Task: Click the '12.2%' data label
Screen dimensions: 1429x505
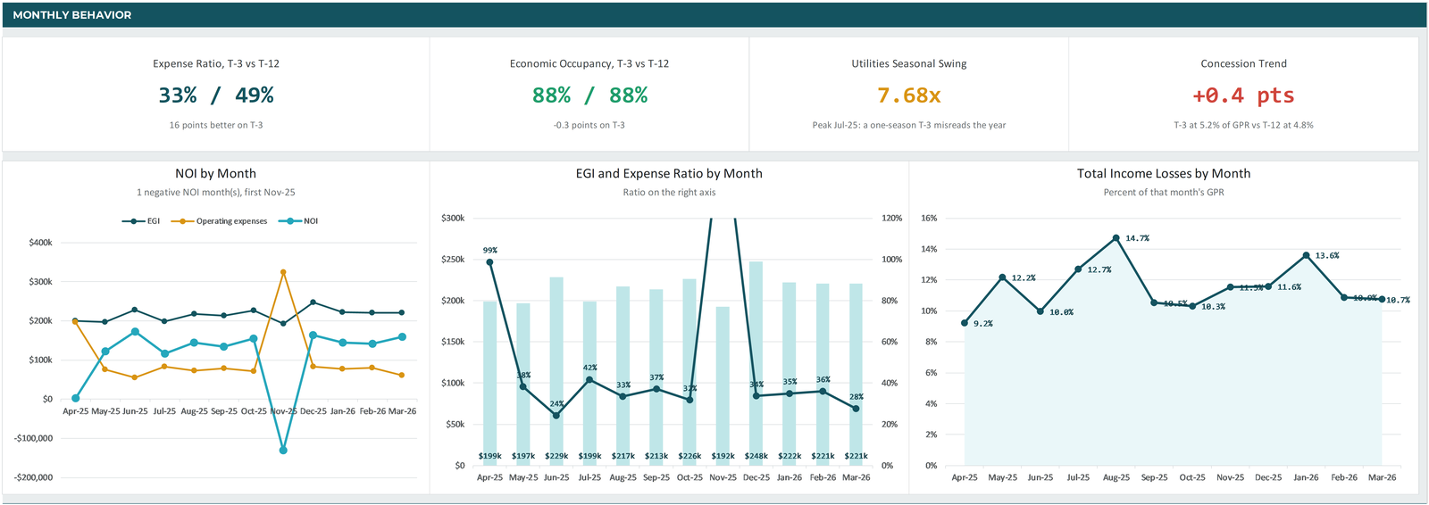Action: 1024,278
